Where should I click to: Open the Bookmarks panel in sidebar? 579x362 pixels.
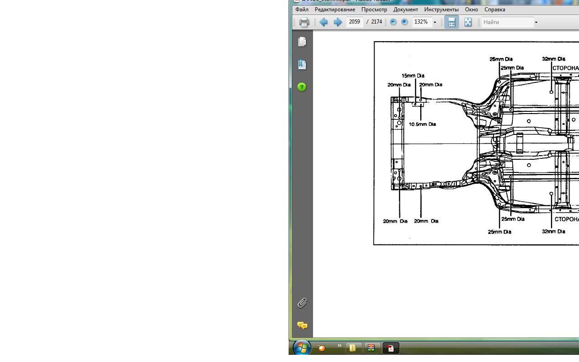302,64
